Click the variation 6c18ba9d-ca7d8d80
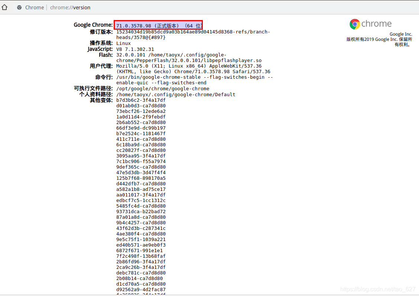Screen dimensions: 419x296 (141, 145)
